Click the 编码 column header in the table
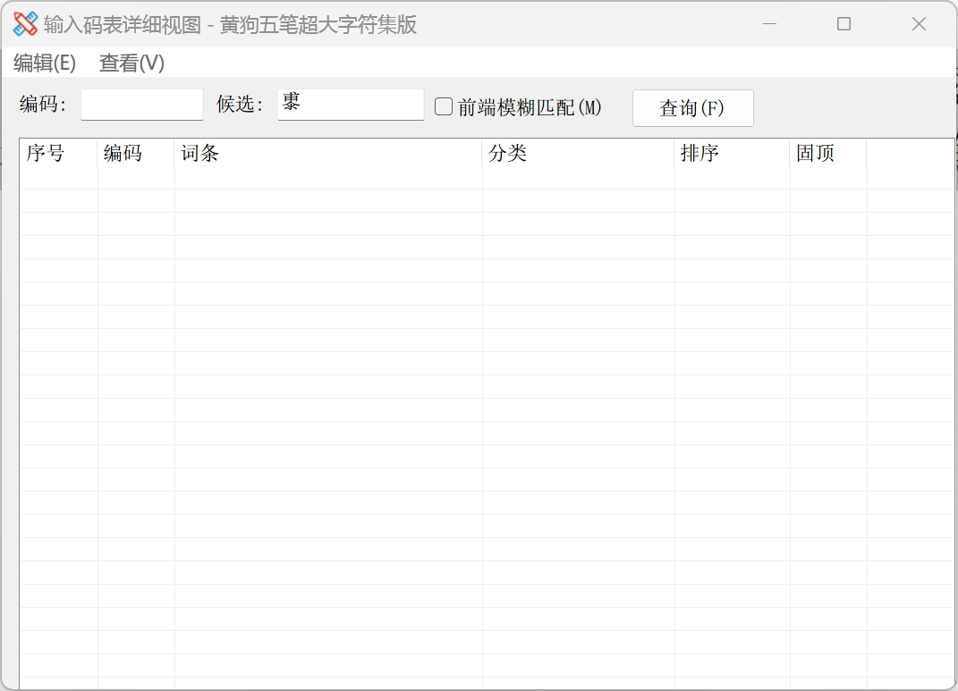This screenshot has width=958, height=691. point(135,154)
